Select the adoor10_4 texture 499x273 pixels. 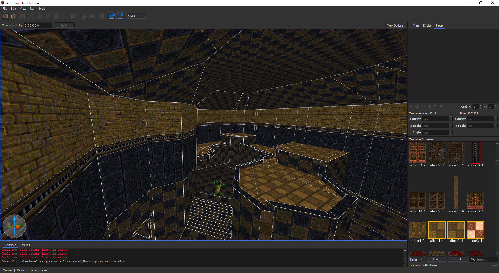pyautogui.click(x=418, y=201)
